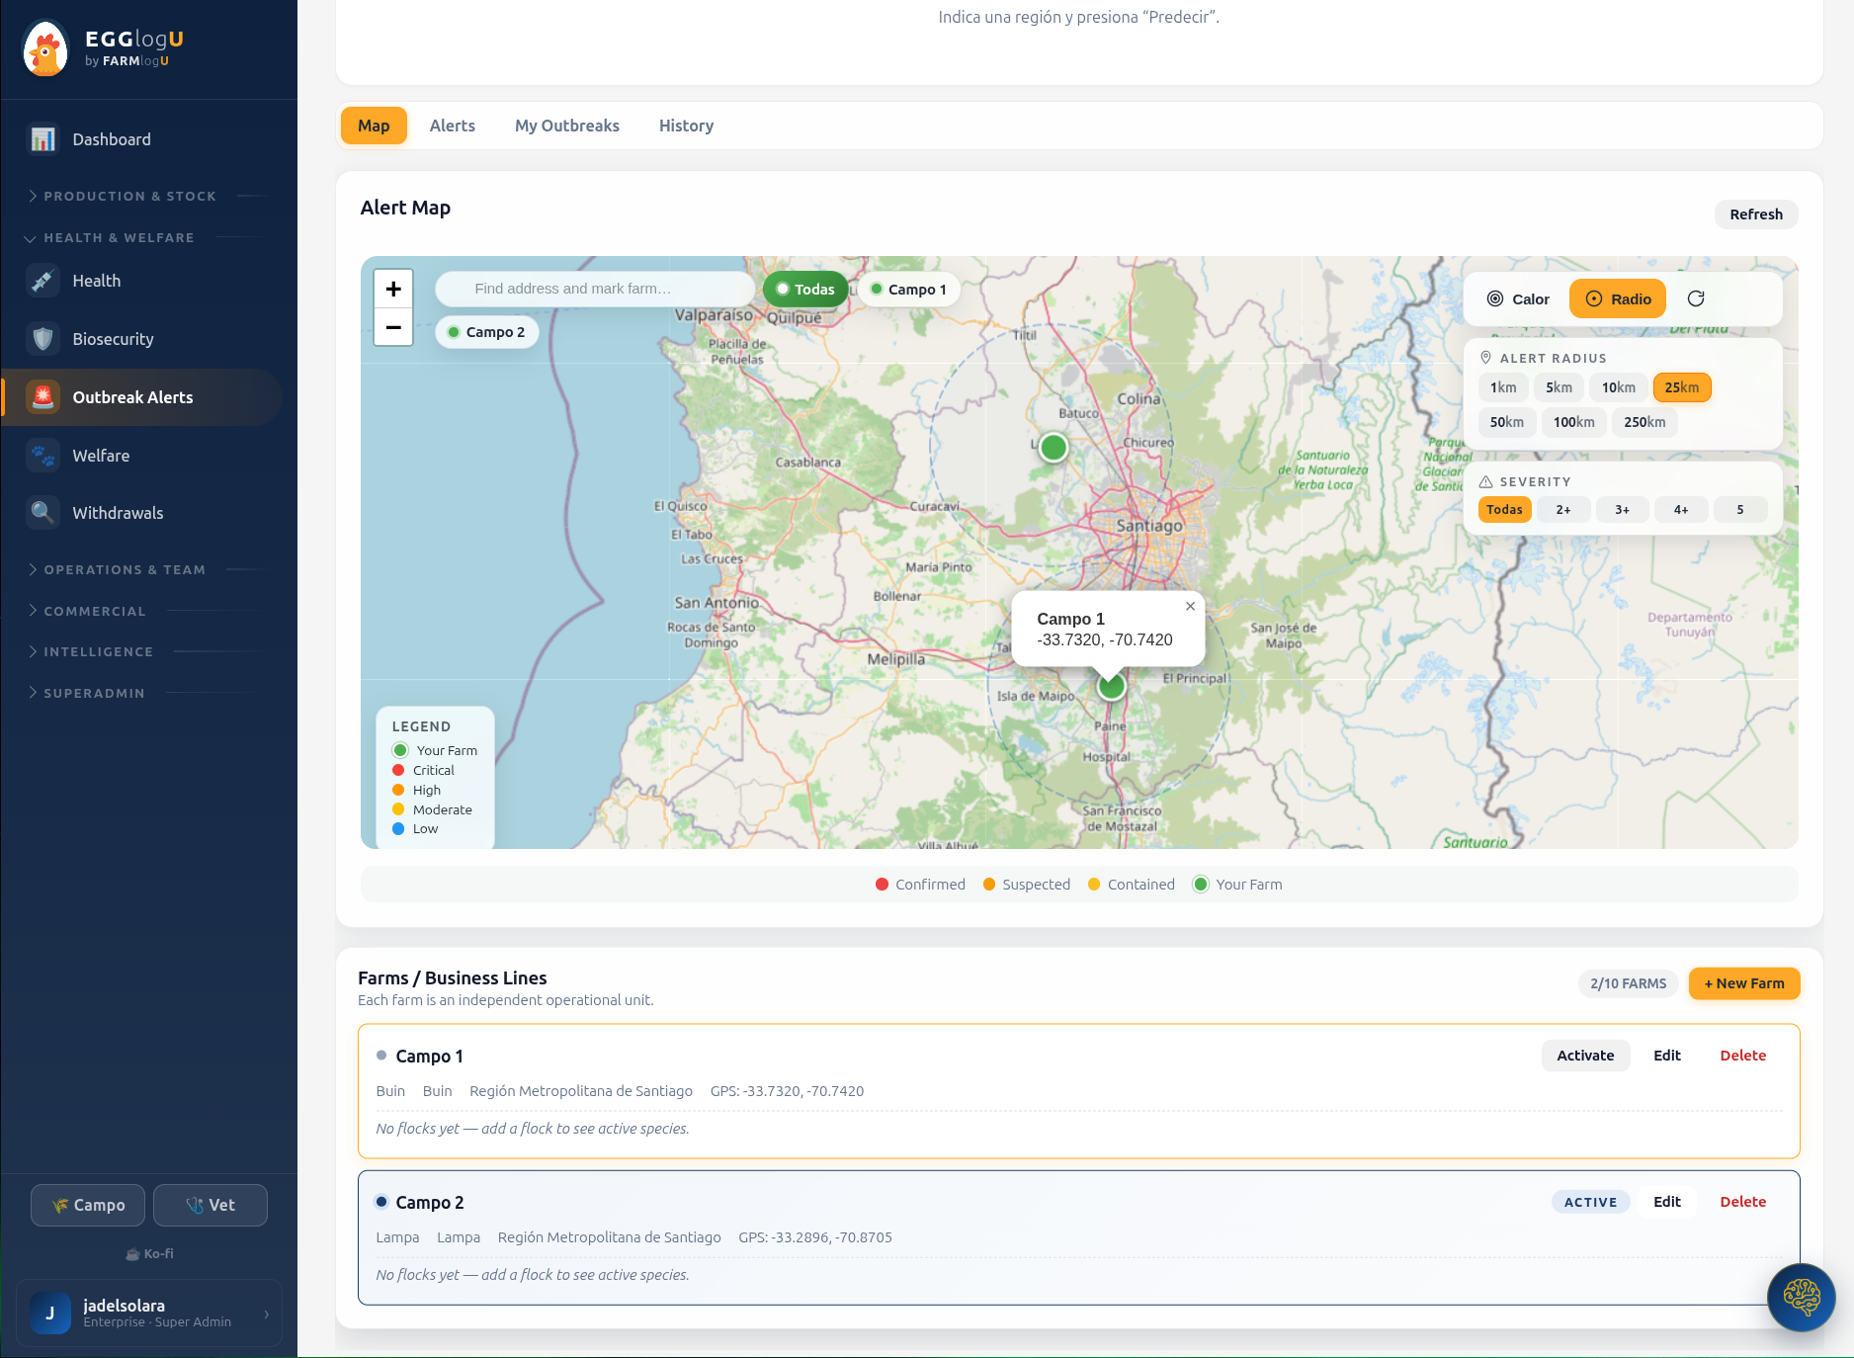Image resolution: width=1854 pixels, height=1358 pixels.
Task: Switch to Vet mode
Action: (x=211, y=1205)
